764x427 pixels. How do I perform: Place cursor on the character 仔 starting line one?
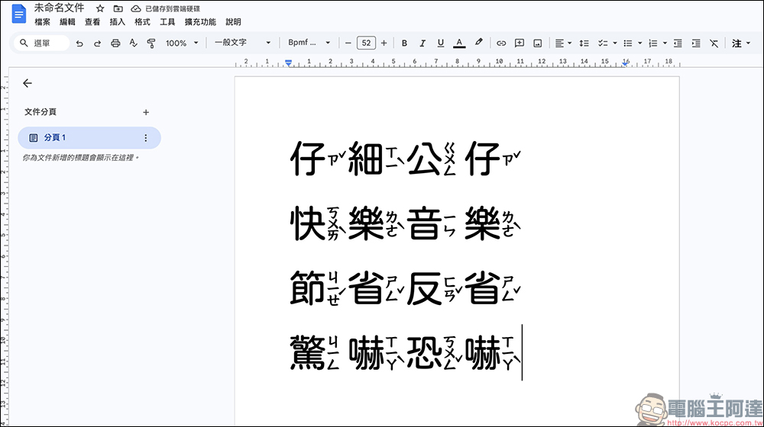tap(307, 158)
